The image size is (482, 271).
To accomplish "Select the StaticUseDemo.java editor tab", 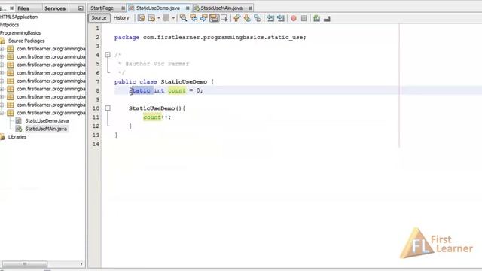I will (157, 8).
